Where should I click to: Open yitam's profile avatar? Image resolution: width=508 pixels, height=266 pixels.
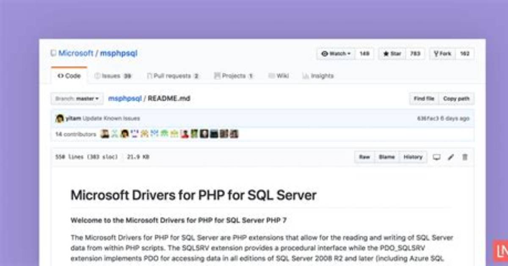(60, 119)
